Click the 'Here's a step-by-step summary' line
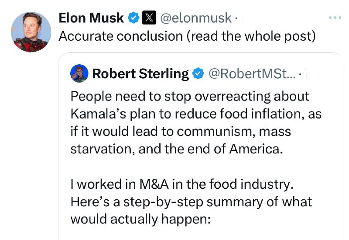349x240 pixels. (x=191, y=202)
